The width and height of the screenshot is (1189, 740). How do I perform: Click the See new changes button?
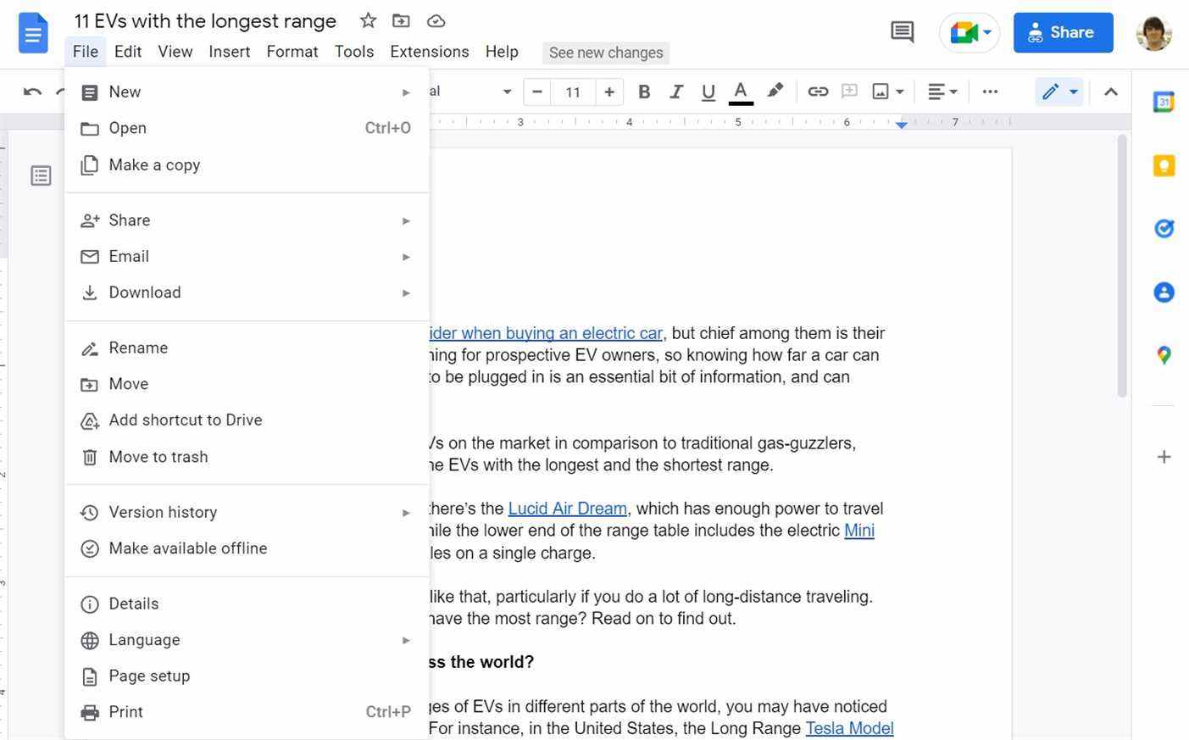coord(606,53)
